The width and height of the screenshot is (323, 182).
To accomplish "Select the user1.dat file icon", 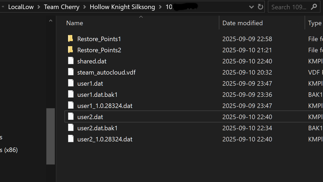I will pyautogui.click(x=71, y=83).
